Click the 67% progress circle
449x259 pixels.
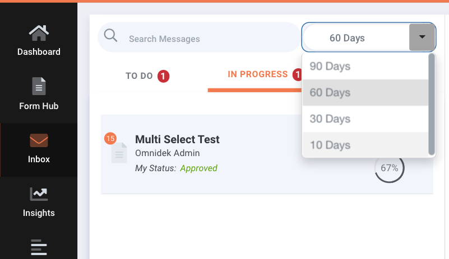click(389, 168)
